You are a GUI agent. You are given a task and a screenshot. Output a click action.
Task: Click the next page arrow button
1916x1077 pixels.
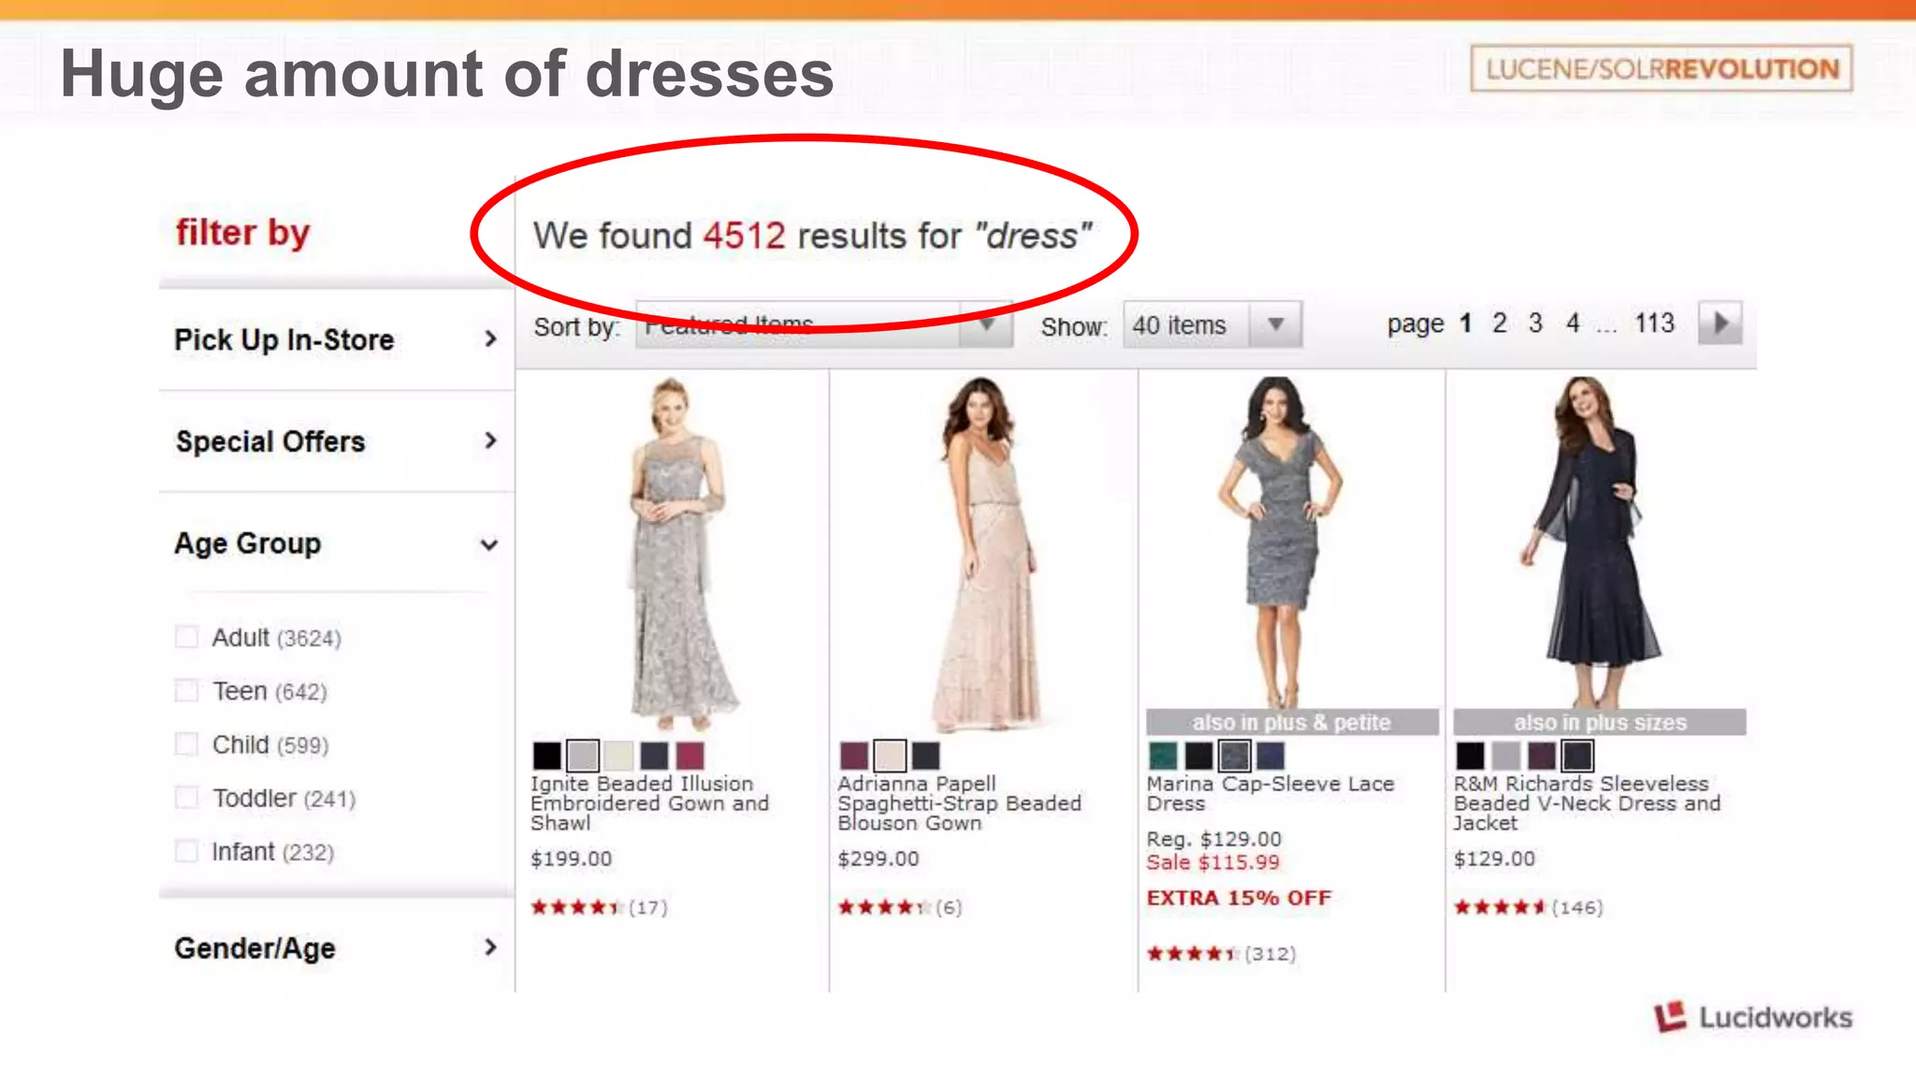[1720, 323]
